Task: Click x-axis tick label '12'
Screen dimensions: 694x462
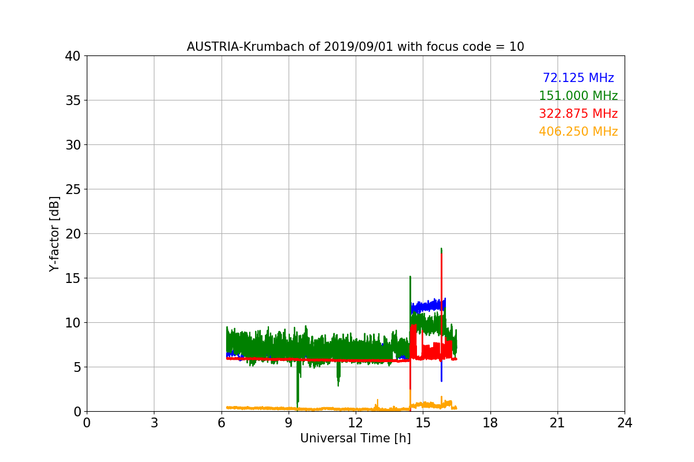Action: (x=356, y=423)
